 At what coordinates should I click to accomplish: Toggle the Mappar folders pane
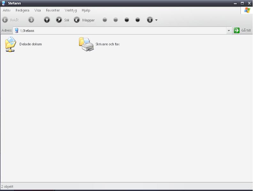click(84, 20)
